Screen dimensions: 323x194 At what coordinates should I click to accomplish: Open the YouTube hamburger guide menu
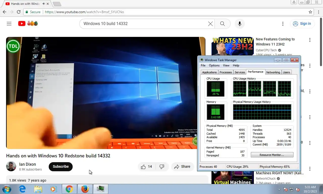pyautogui.click(x=9, y=23)
